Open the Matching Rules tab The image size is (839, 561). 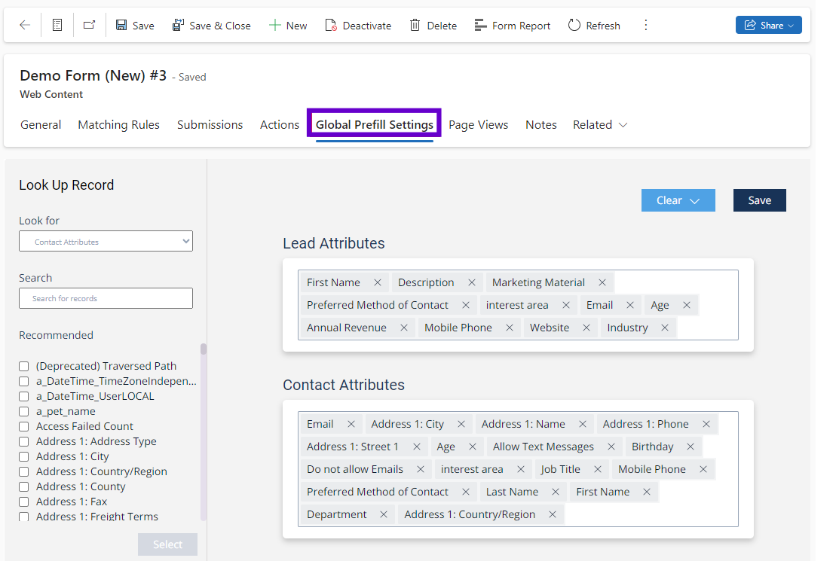[119, 124]
